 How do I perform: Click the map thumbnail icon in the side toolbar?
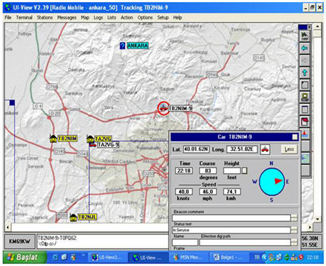tap(305, 158)
